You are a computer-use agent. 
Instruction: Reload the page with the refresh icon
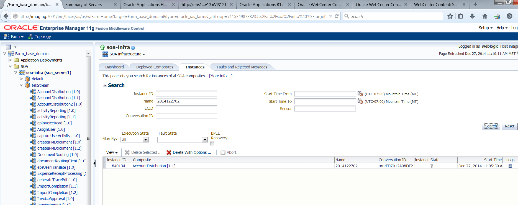[x=337, y=16]
